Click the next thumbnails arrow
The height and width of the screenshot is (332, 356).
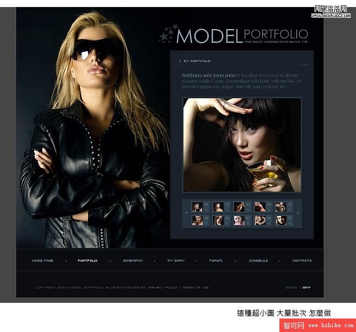coord(298,213)
